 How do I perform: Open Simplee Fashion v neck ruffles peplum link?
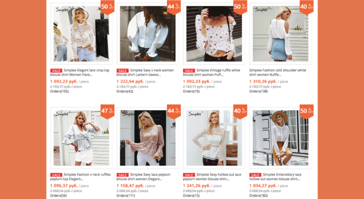(x=80, y=177)
